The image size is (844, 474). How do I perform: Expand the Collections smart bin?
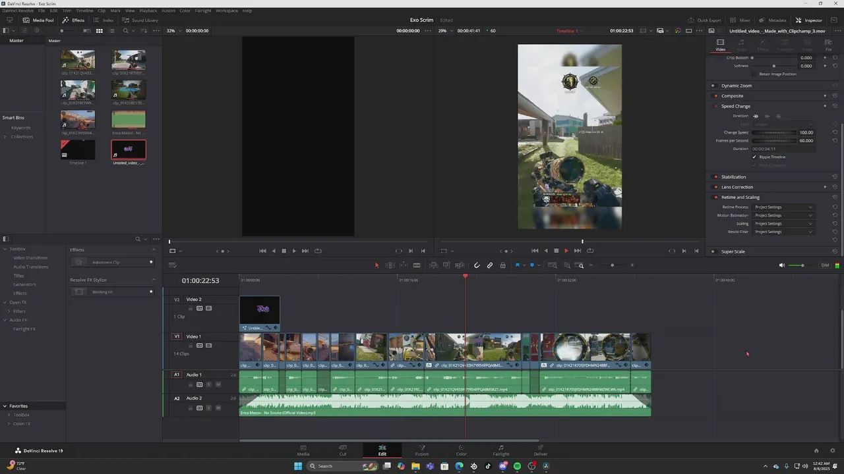(5, 136)
